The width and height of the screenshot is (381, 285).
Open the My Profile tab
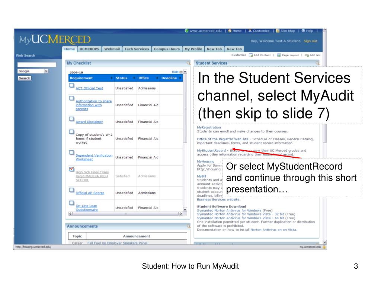click(193, 49)
